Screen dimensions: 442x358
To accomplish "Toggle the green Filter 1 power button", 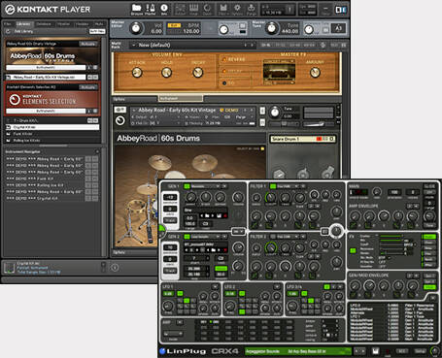I will [x=273, y=186].
